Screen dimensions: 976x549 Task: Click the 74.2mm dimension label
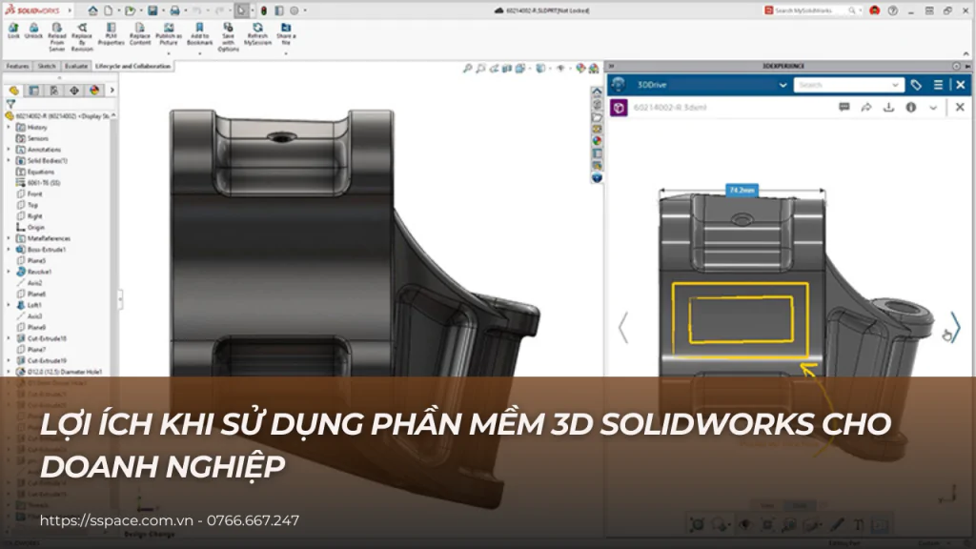(x=742, y=190)
